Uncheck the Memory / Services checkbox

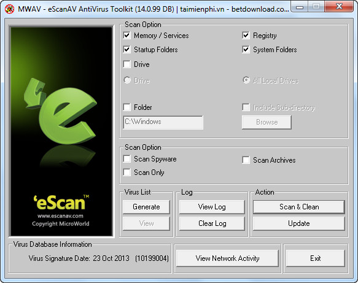point(127,36)
